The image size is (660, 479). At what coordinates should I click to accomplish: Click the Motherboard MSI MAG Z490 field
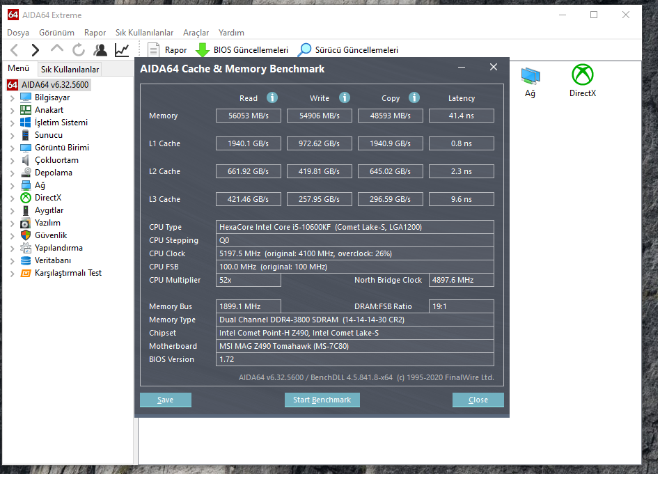355,347
